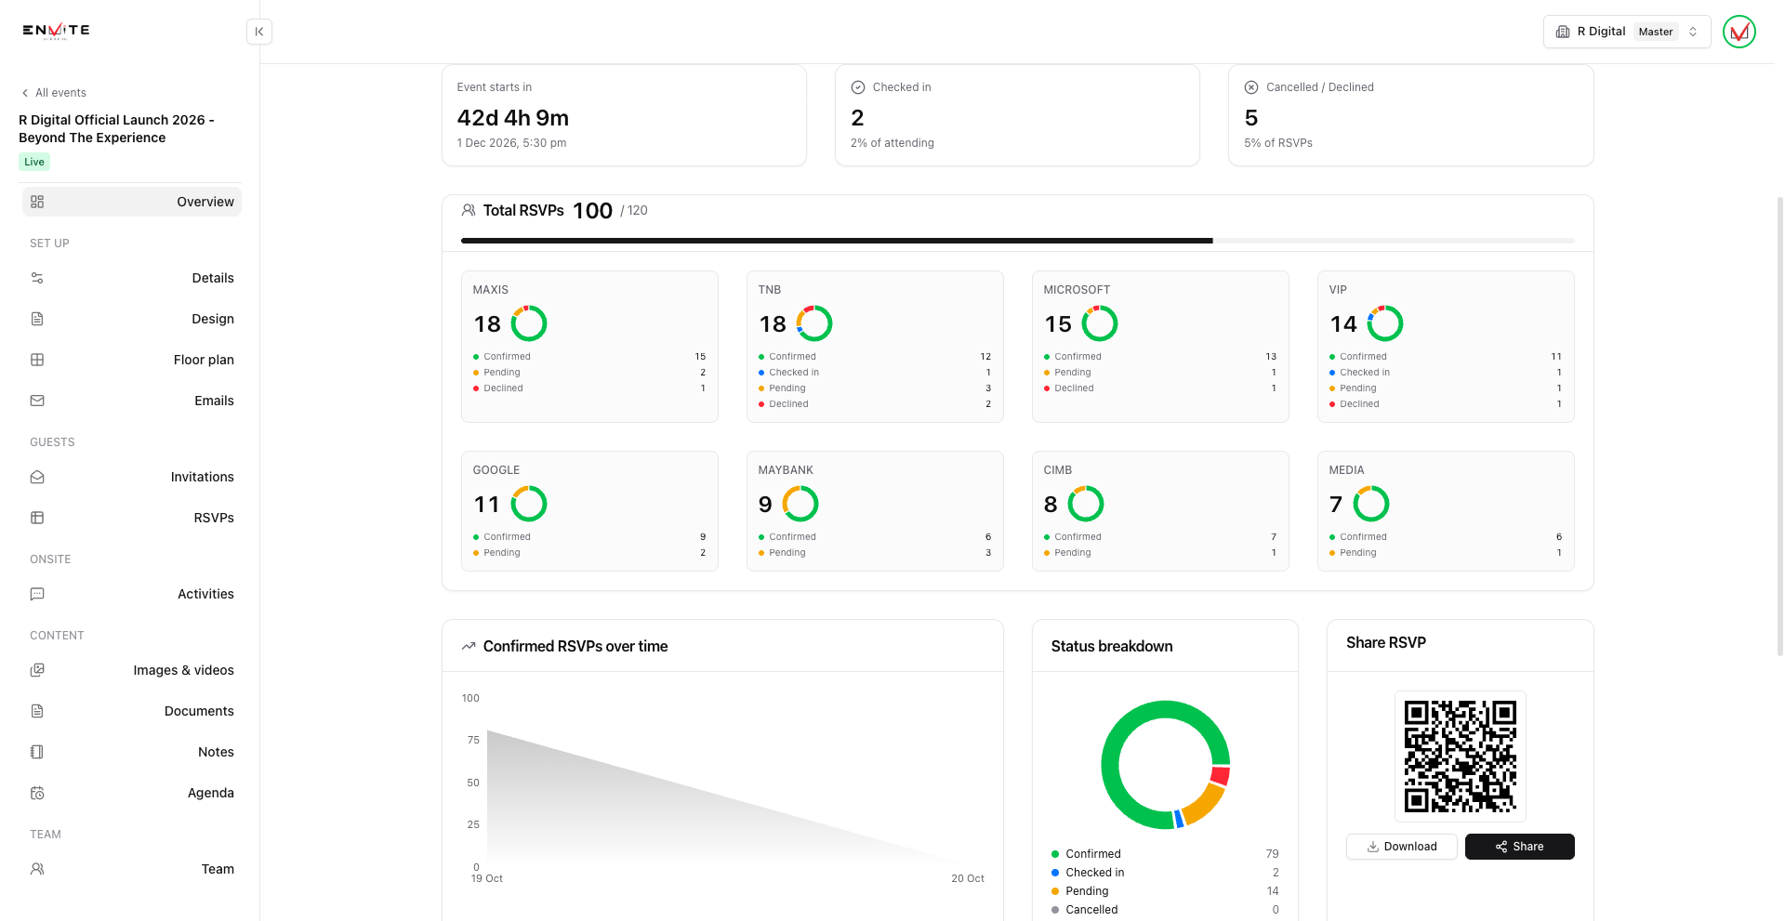
Task: Click the Design page icon
Action: pos(37,319)
